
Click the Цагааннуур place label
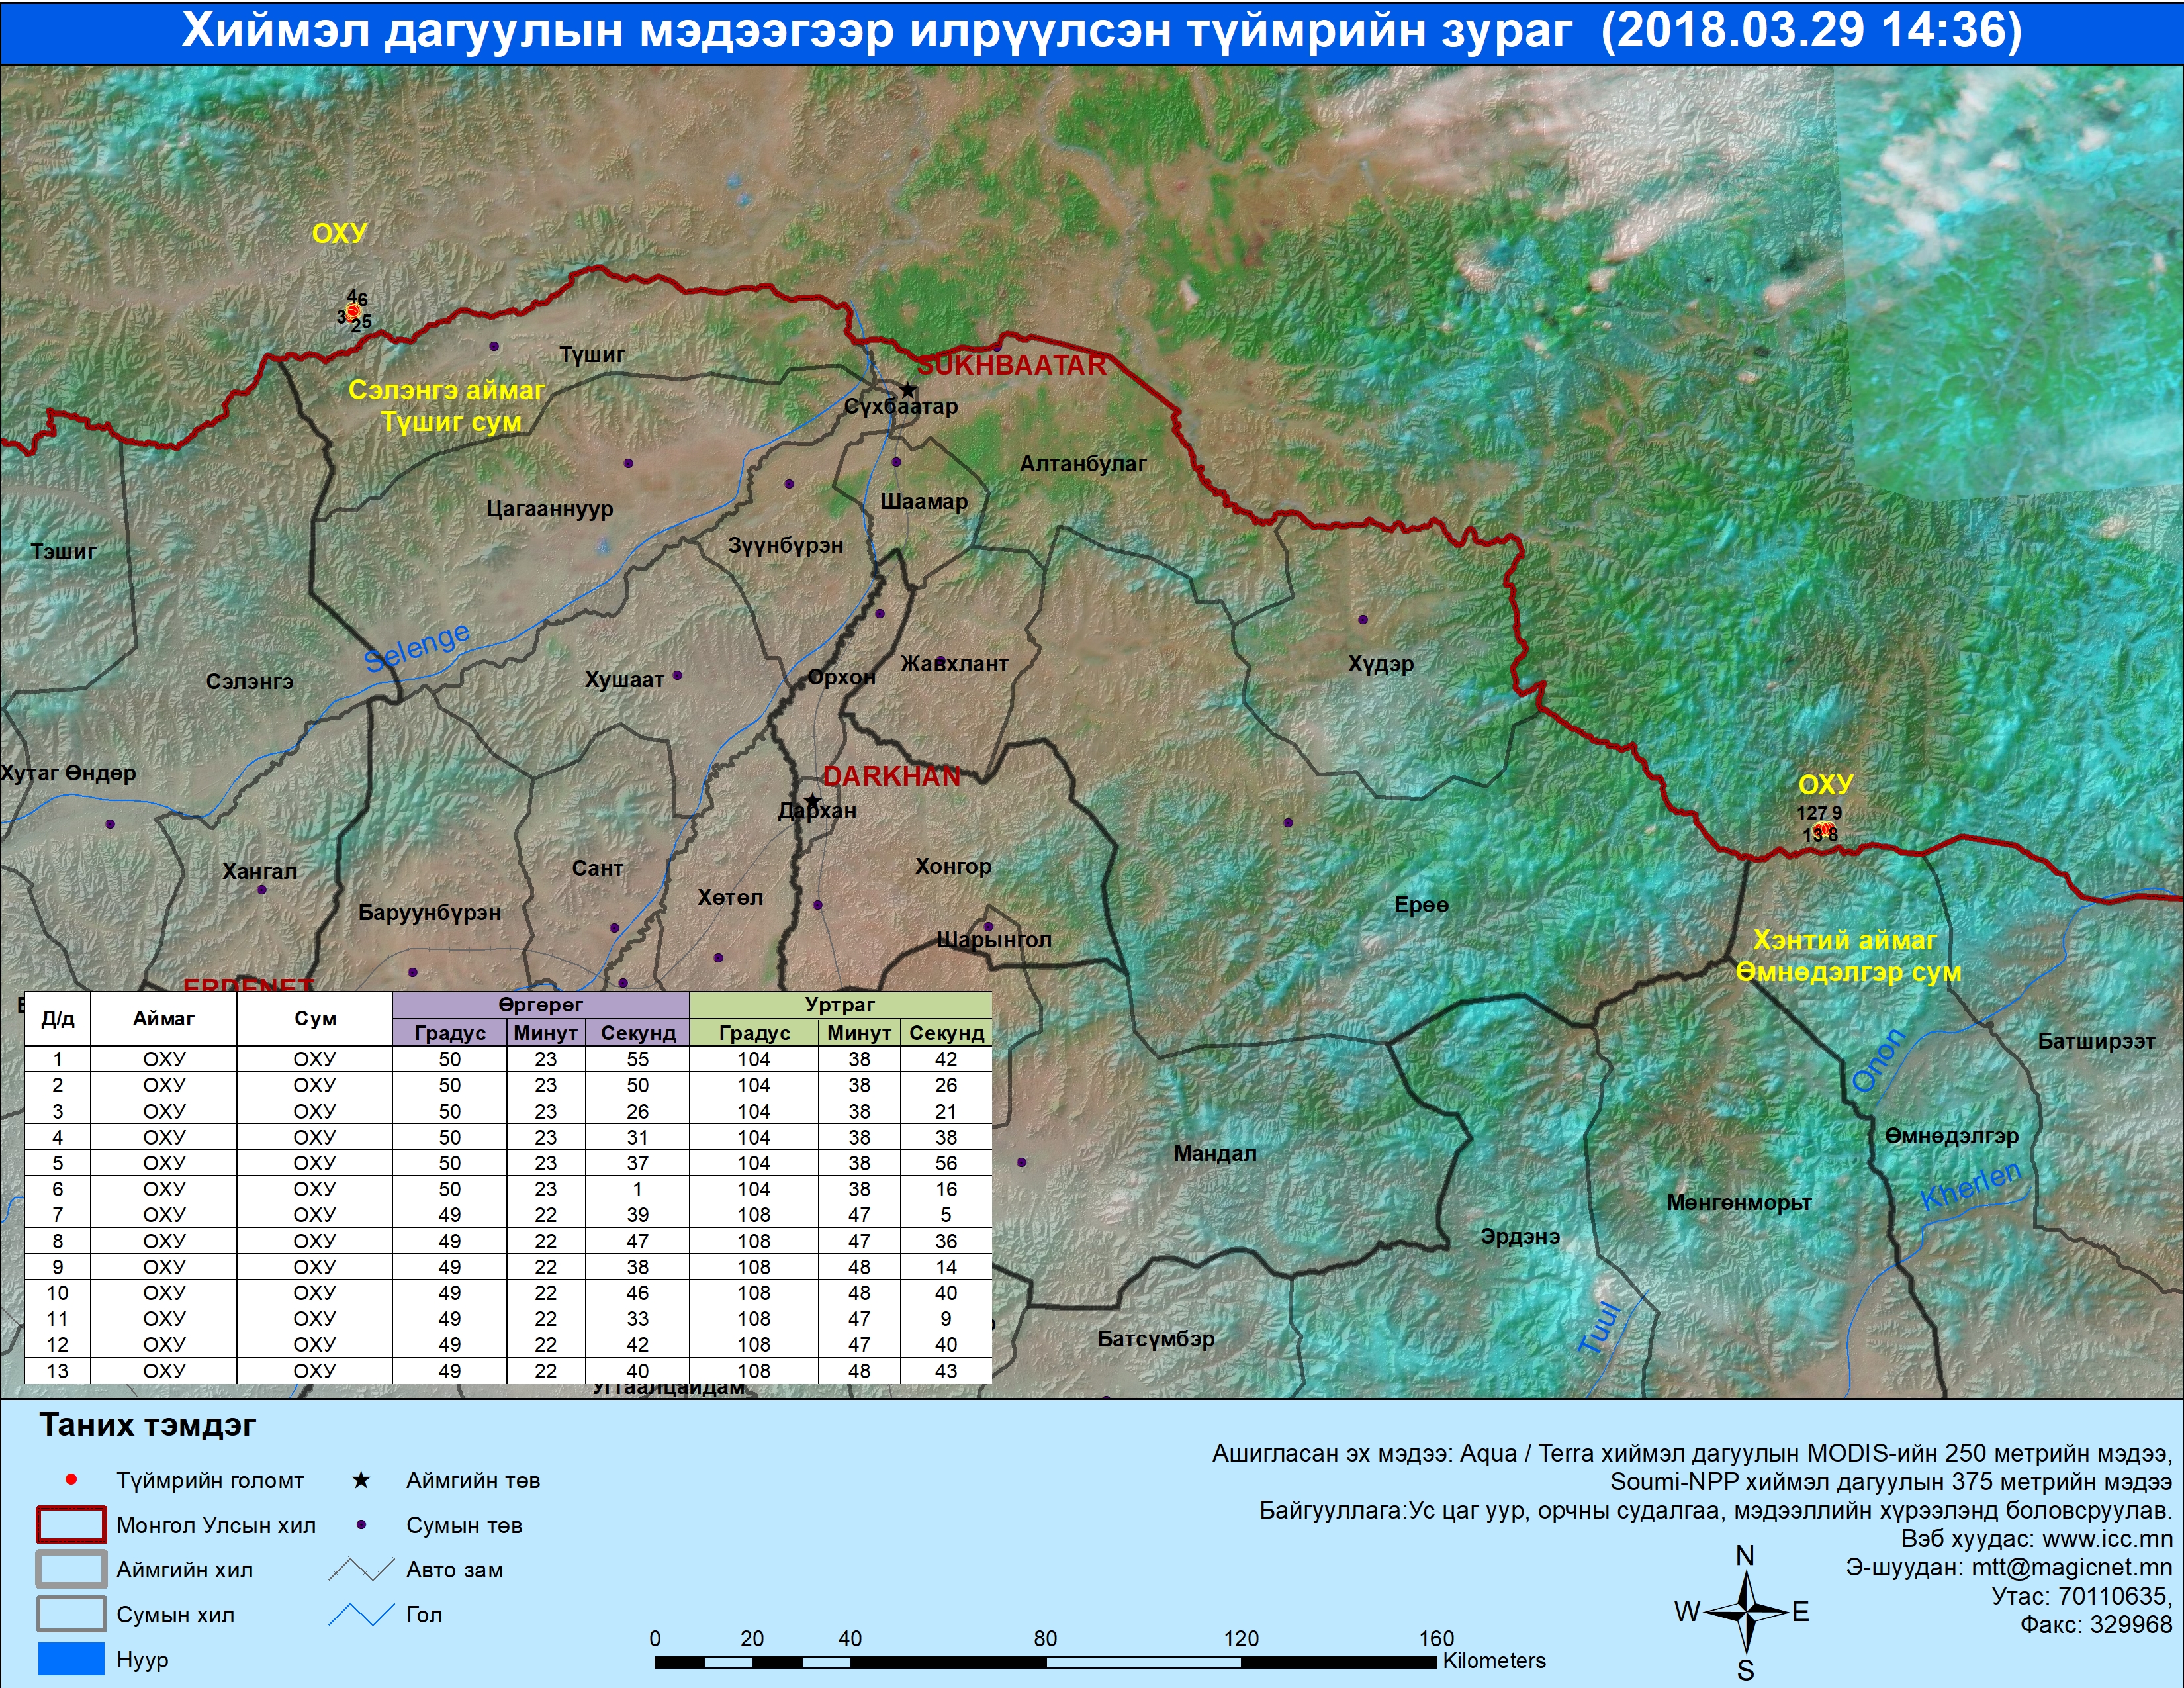(x=550, y=509)
